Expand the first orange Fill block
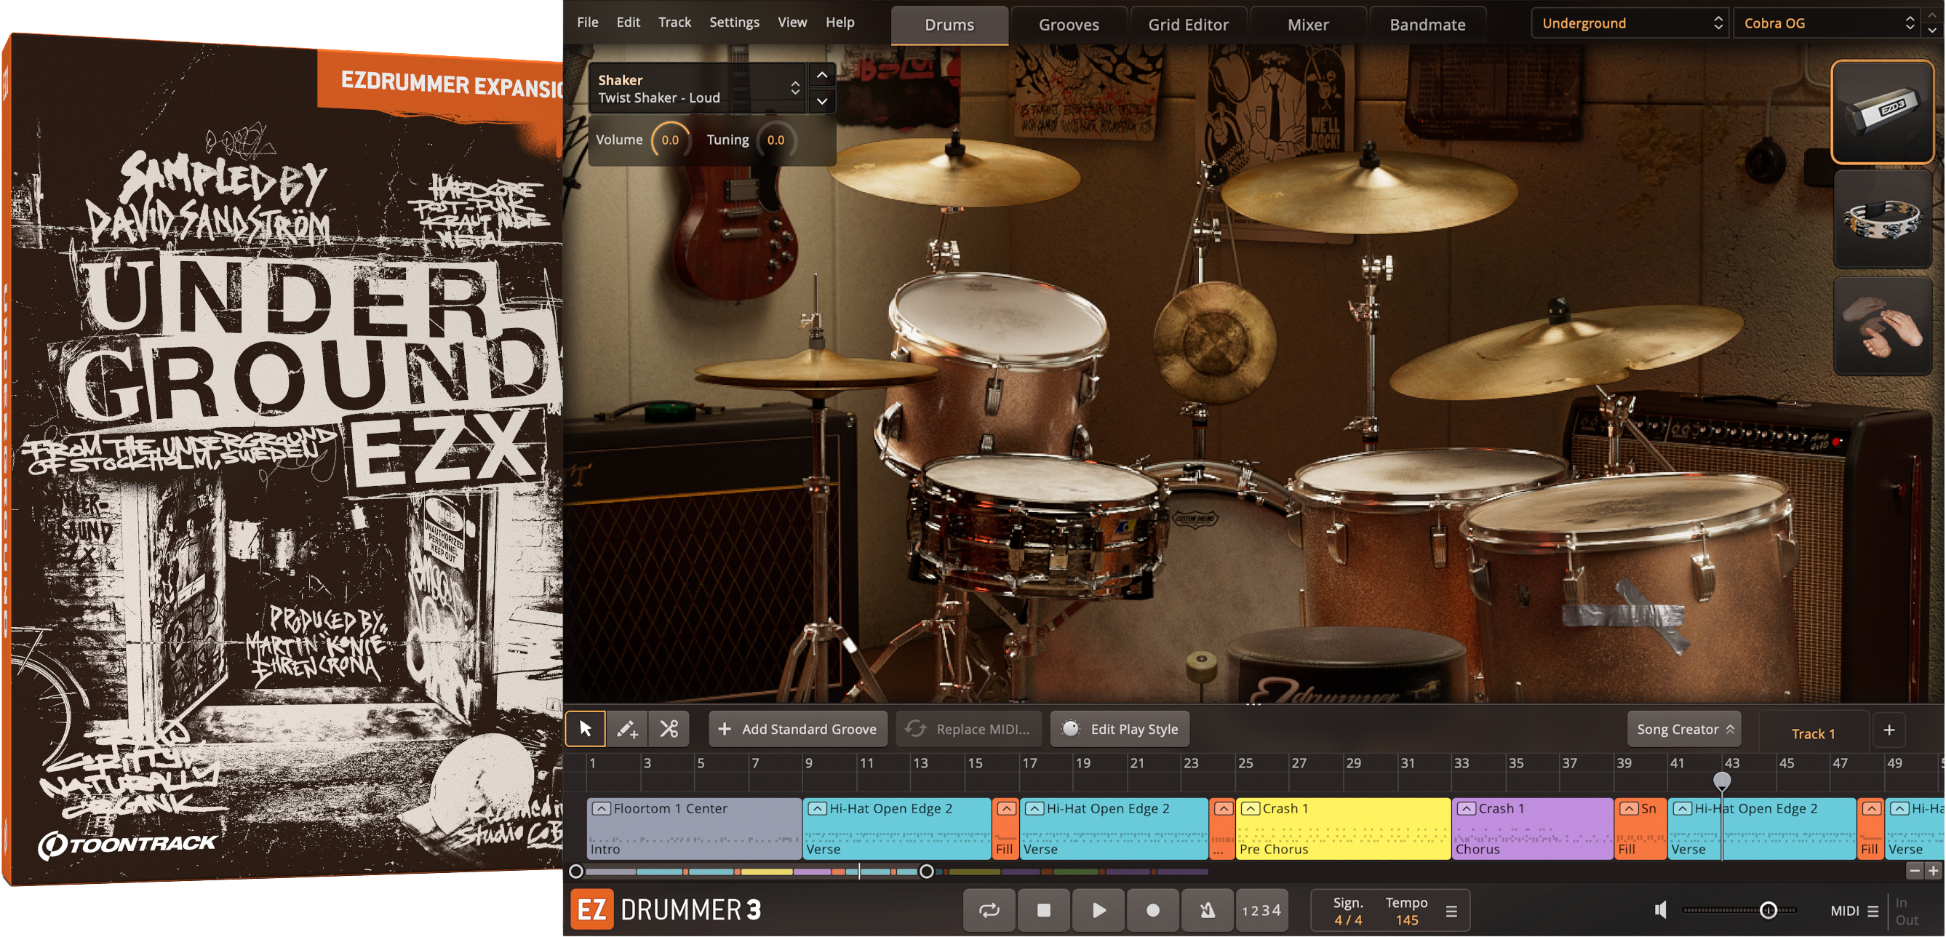The image size is (1946, 937). tap(1006, 808)
